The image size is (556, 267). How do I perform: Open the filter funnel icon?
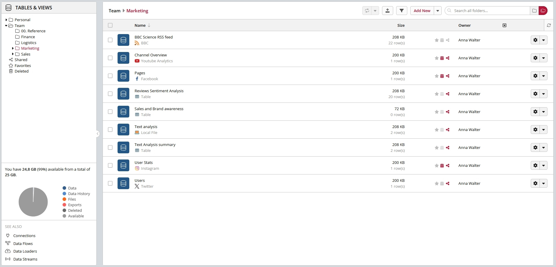click(x=401, y=11)
